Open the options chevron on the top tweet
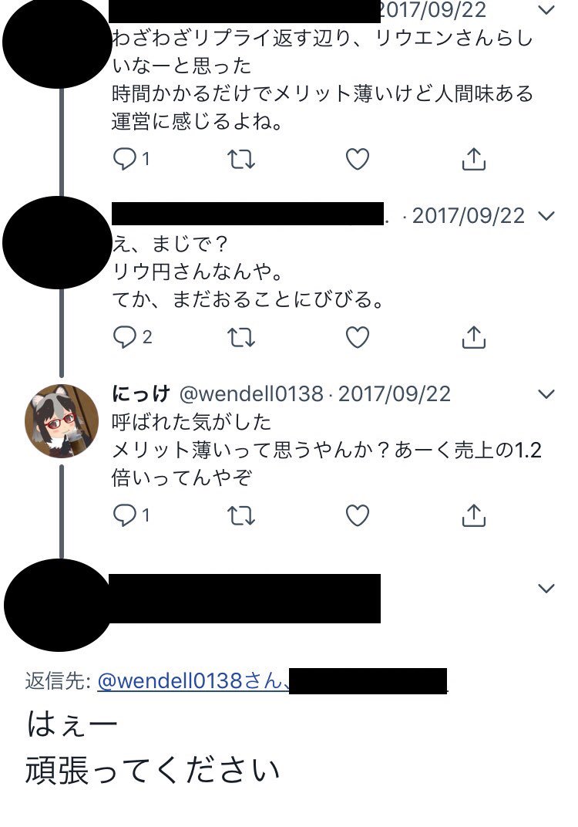 coord(547,10)
